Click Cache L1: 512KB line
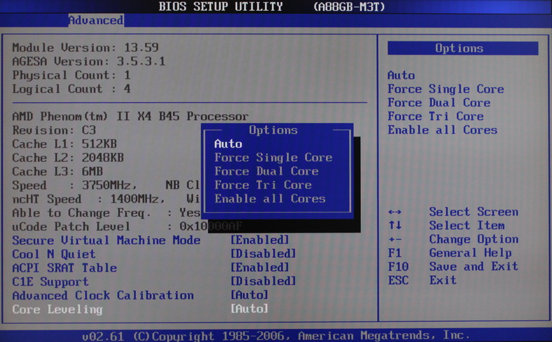The width and height of the screenshot is (552, 342). pos(64,144)
